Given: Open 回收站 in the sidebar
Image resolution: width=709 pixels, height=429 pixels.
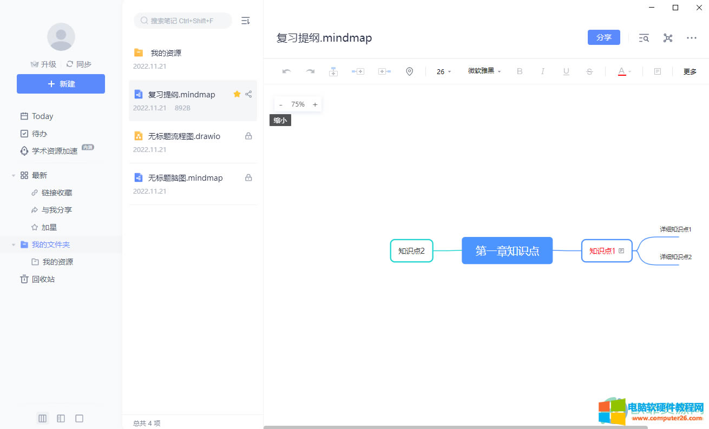Looking at the screenshot, I should [x=43, y=279].
